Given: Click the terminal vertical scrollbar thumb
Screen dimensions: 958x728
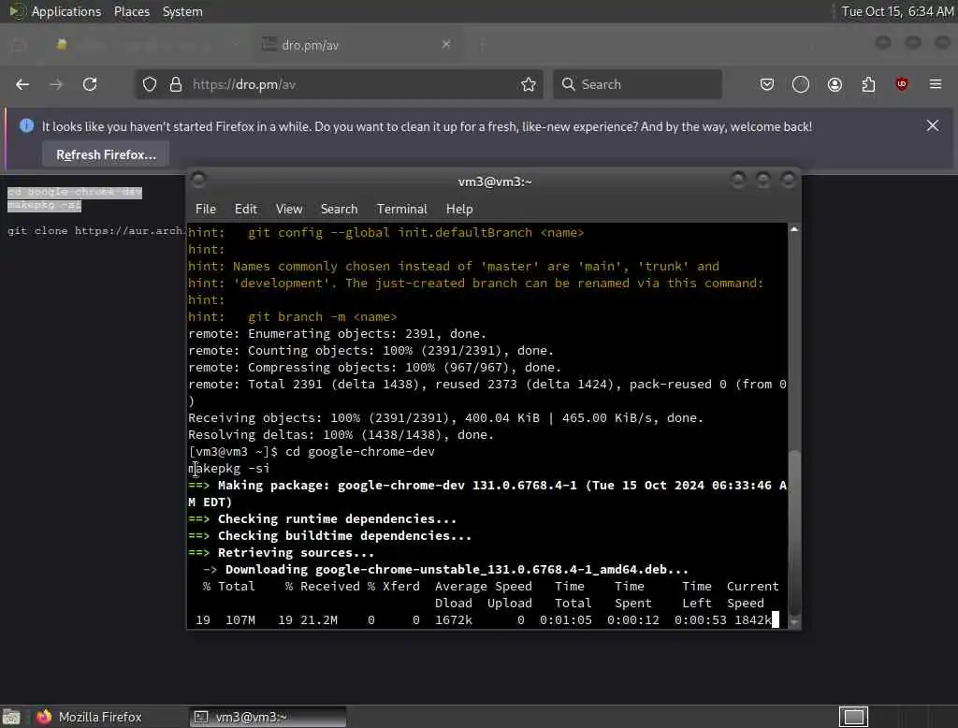Looking at the screenshot, I should pyautogui.click(x=793, y=531).
